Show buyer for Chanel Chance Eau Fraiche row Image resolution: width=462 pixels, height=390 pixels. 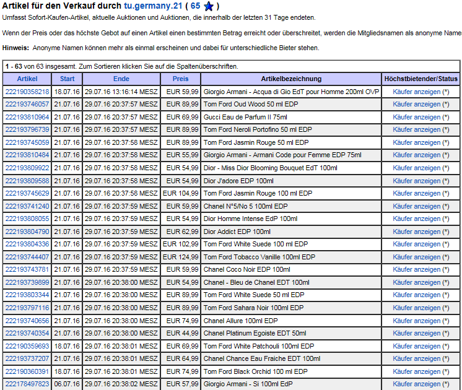point(416,358)
